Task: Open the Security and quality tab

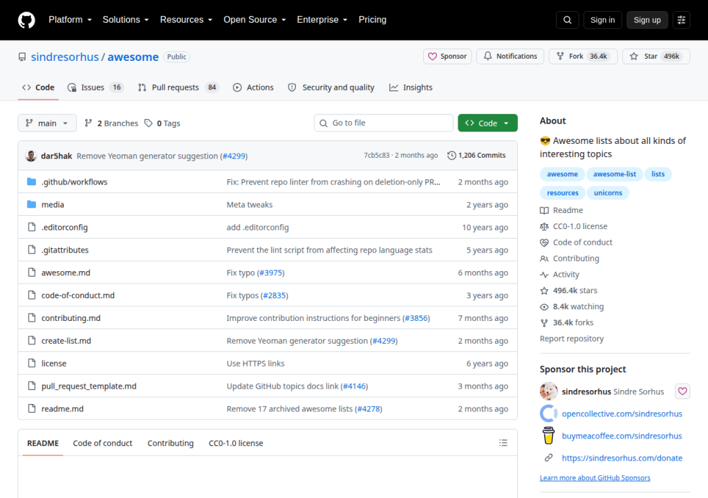Action: 331,87
